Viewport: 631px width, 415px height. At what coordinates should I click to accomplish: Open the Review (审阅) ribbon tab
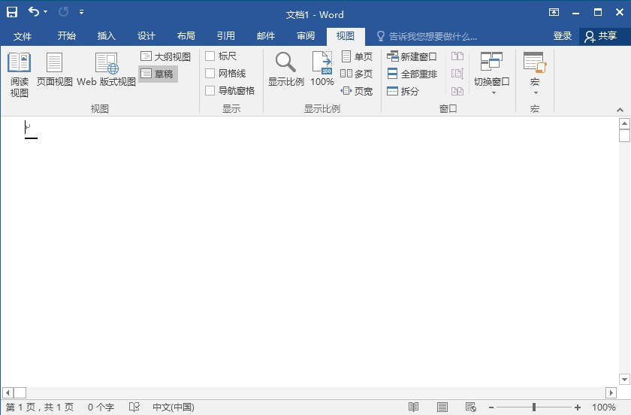[x=306, y=36]
